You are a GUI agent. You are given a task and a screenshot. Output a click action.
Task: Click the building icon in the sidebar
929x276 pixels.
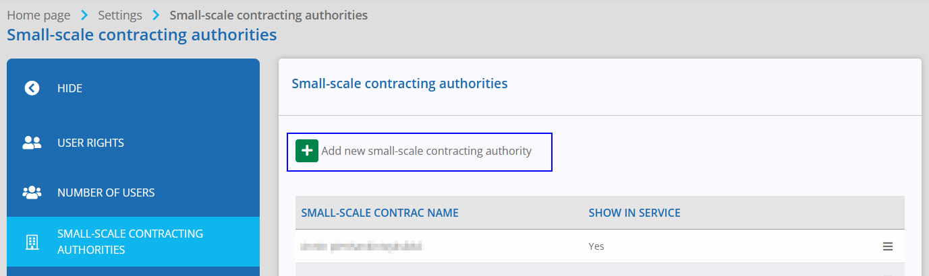[32, 242]
